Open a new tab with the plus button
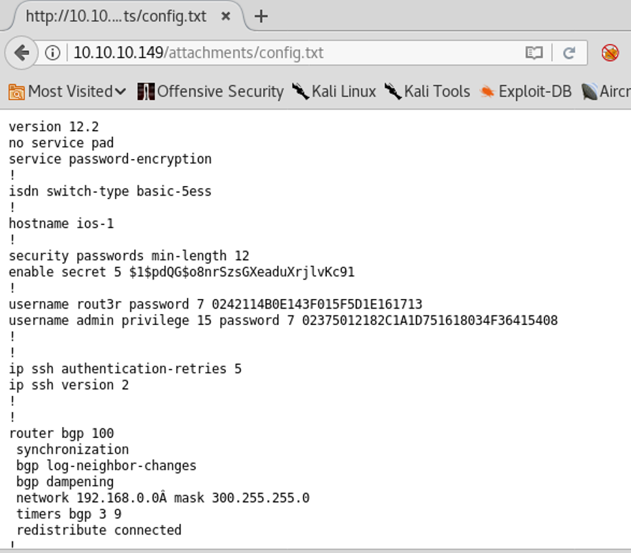This screenshot has height=553, width=631. pos(261,17)
